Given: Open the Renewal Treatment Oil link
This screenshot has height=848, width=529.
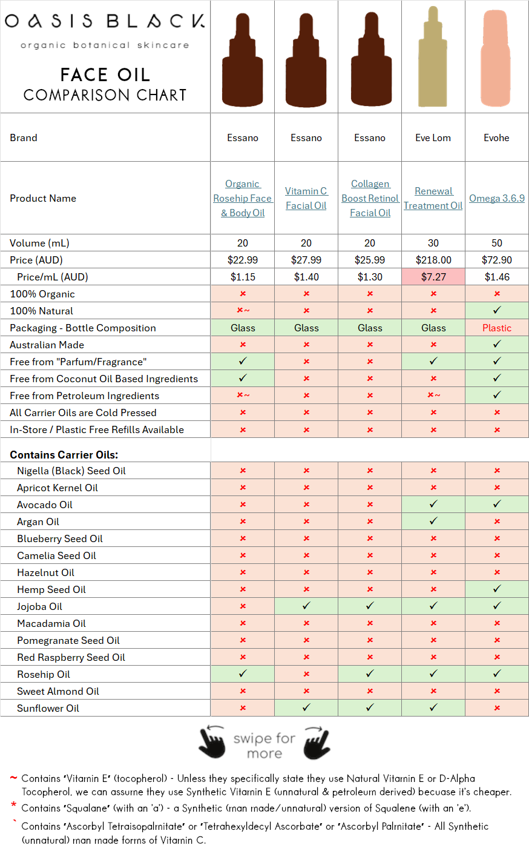Looking at the screenshot, I should (433, 198).
